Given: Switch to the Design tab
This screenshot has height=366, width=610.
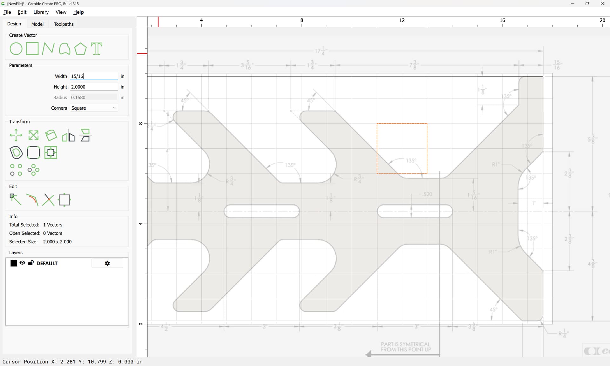Looking at the screenshot, I should coord(14,24).
